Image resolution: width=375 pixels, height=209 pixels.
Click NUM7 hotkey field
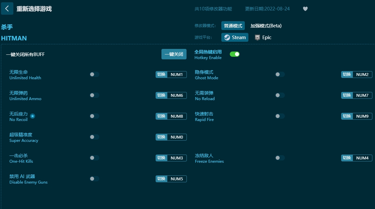(362, 96)
